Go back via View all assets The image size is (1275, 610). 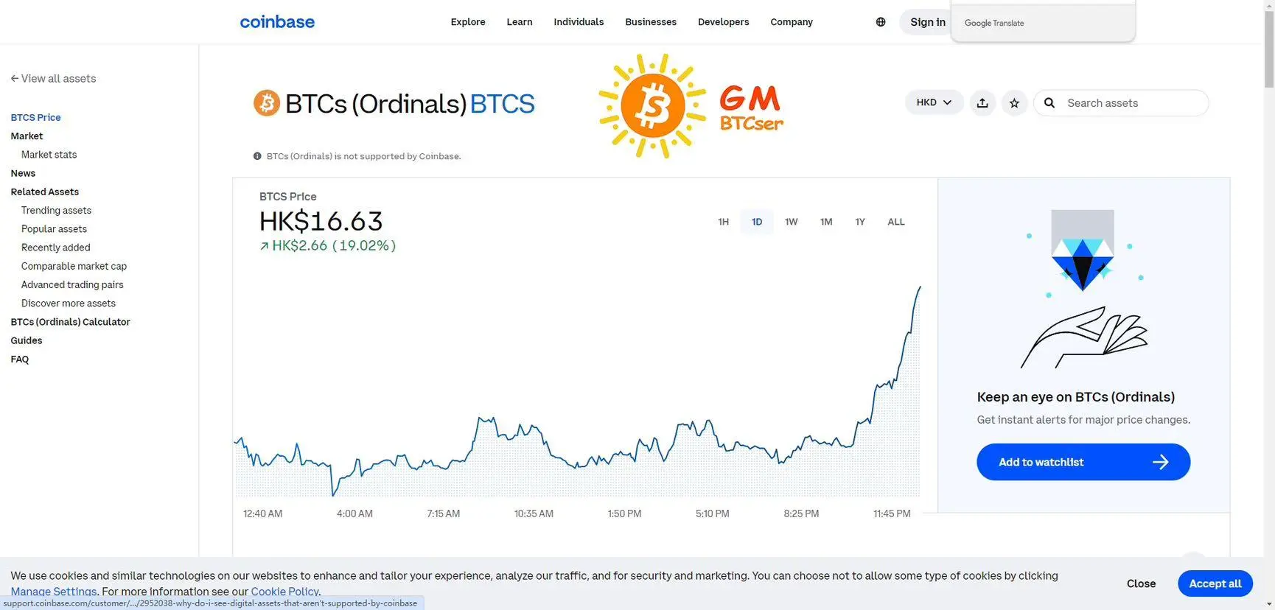point(53,79)
